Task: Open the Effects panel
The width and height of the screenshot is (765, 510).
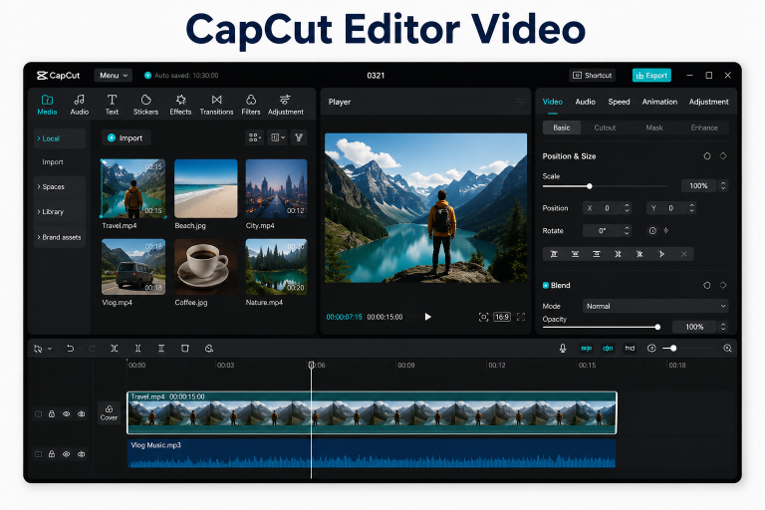Action: pos(180,105)
